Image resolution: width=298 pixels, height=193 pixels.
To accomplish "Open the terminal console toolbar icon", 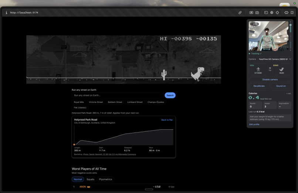I will coord(266,13).
